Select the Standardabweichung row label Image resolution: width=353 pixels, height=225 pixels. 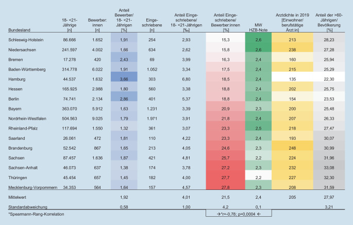tap(28, 207)
